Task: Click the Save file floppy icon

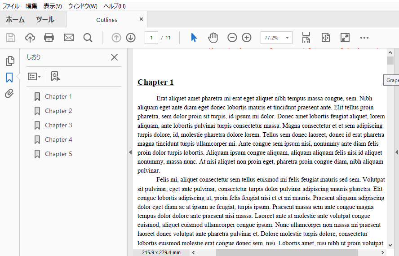Action: [11, 38]
